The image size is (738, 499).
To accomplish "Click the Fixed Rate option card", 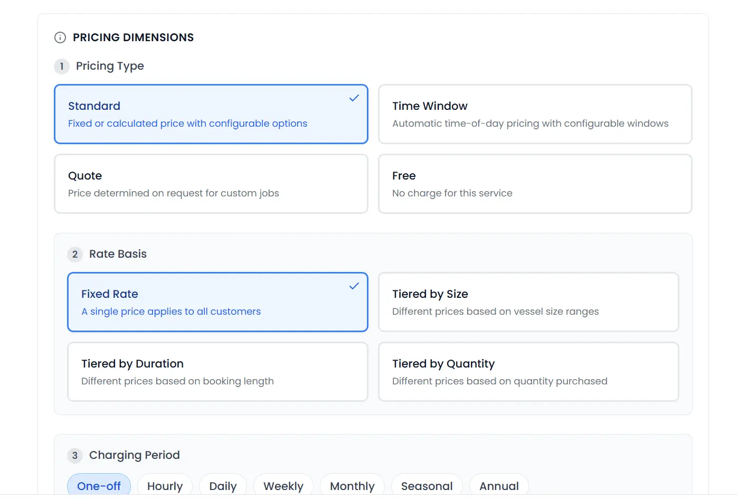I will point(217,302).
